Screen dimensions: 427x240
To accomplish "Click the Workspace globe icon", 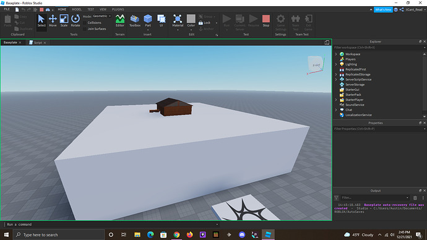I will (x=342, y=54).
